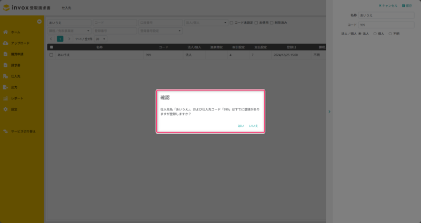Click the 1〜1 / 全1件 record count text
This screenshot has height=223, width=421.
(x=84, y=39)
